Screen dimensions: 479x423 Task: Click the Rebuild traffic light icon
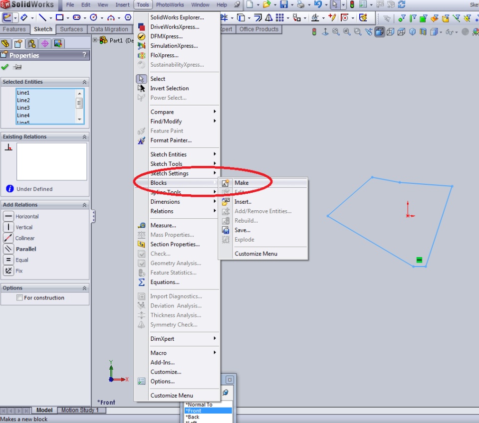[x=352, y=4]
